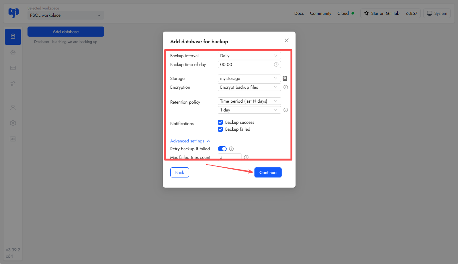Open the Databases sidebar icon
This screenshot has width=458, height=264.
pyautogui.click(x=13, y=37)
